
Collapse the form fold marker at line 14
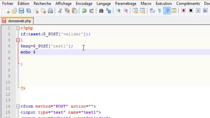point(18,106)
